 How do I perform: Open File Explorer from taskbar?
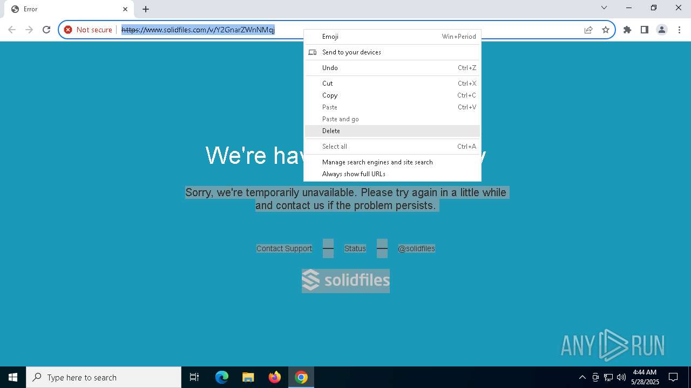(248, 377)
